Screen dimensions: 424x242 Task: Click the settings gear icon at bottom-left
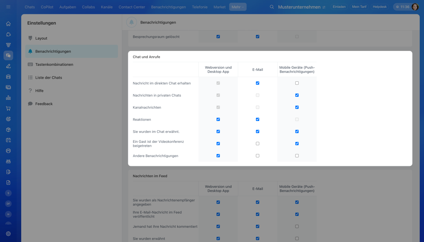coord(8,234)
